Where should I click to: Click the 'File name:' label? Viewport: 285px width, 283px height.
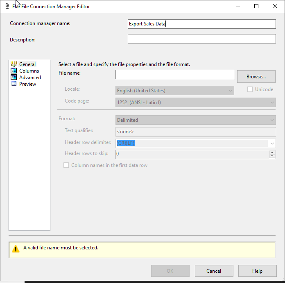(70, 73)
